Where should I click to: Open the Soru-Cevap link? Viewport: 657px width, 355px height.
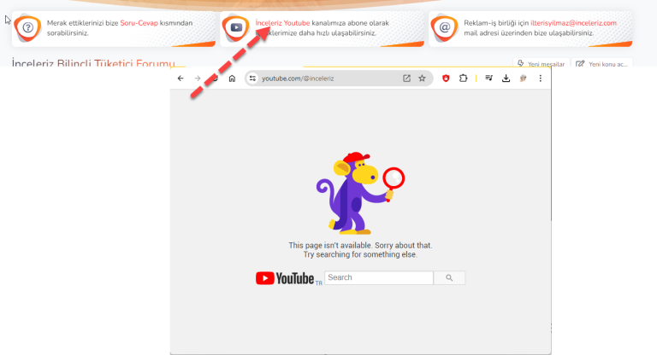tap(139, 23)
